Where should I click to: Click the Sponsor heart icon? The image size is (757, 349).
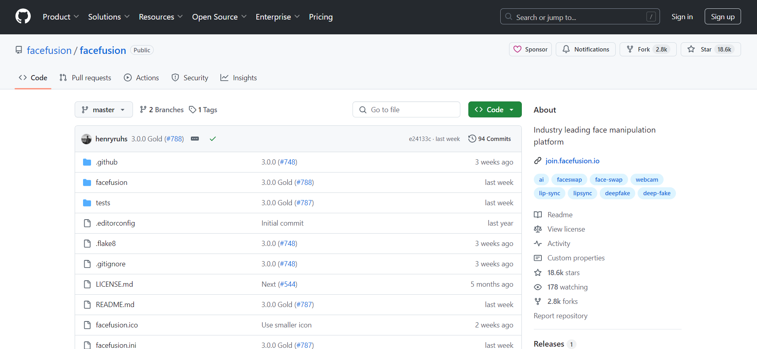pos(517,49)
